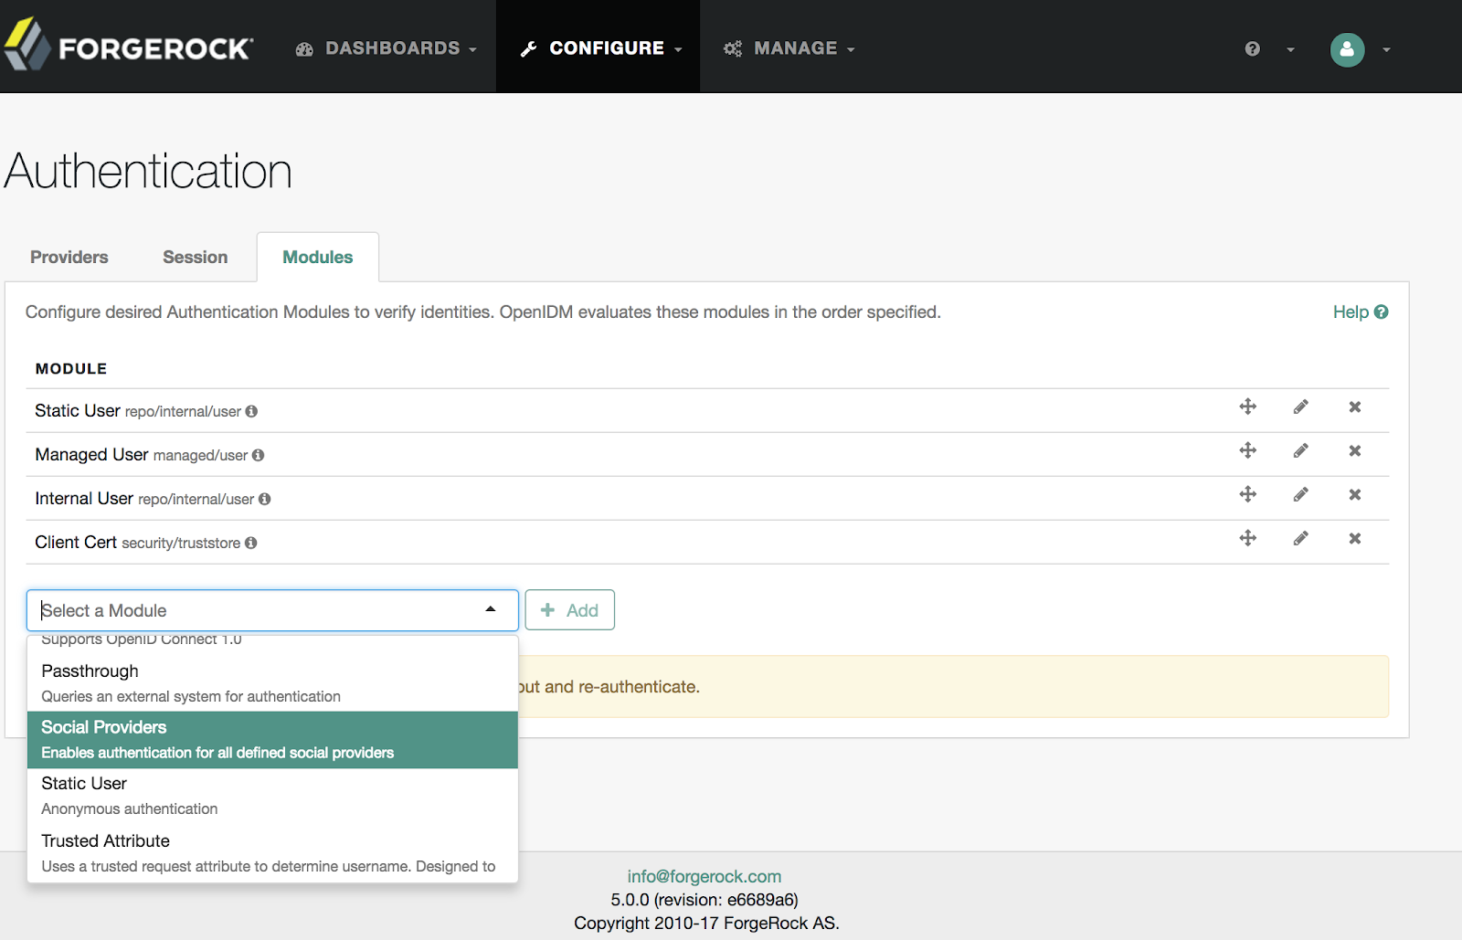Click the Copyright 2010-17 ForgeRock AS text
1462x940 pixels.
[x=706, y=924]
